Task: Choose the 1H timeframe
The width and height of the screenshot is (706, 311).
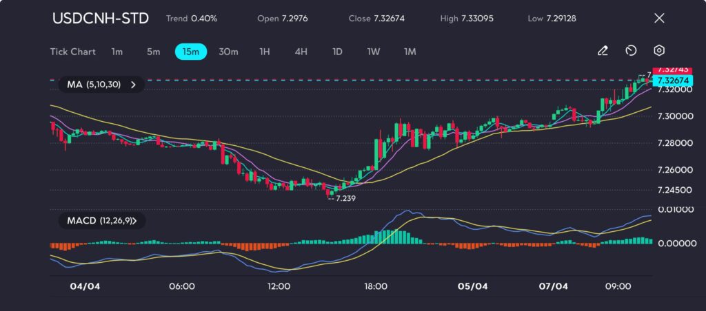Action: 265,52
